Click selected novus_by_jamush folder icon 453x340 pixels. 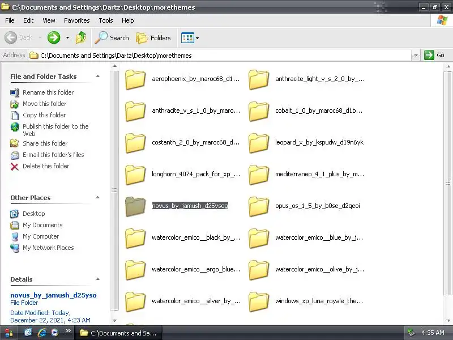point(135,207)
